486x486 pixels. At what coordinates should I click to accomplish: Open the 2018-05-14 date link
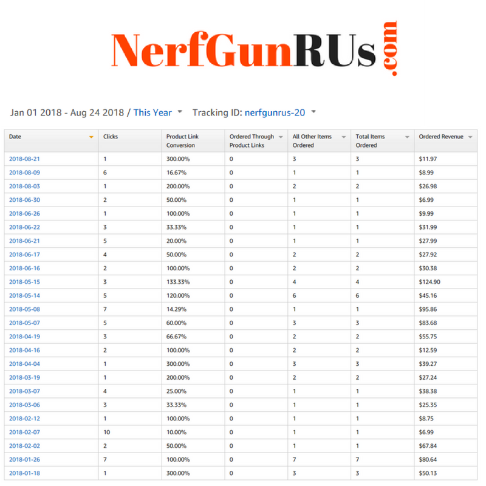(24, 296)
